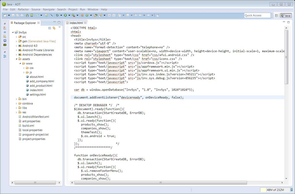
Task: Click the LogCat Android icon in left trim
Action: click(5, 45)
